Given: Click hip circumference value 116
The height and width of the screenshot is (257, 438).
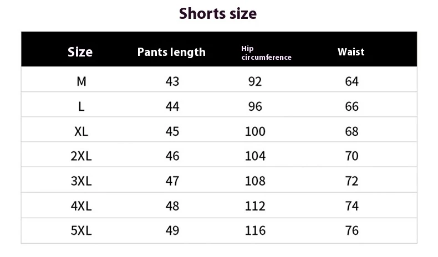Looking at the screenshot, I should coord(255,230).
